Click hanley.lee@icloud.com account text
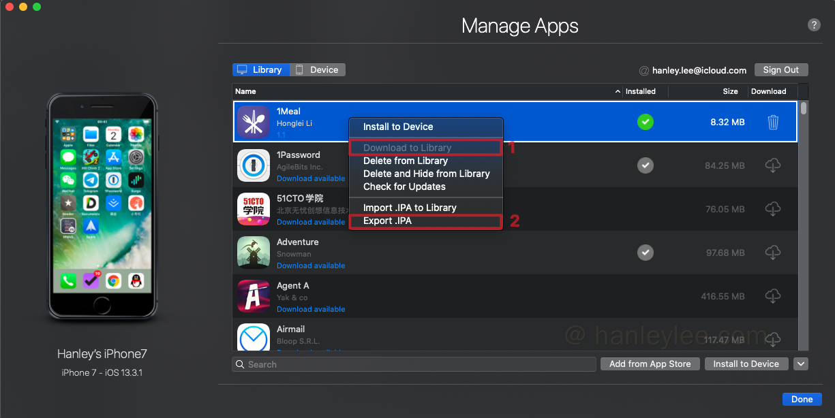 (x=699, y=70)
